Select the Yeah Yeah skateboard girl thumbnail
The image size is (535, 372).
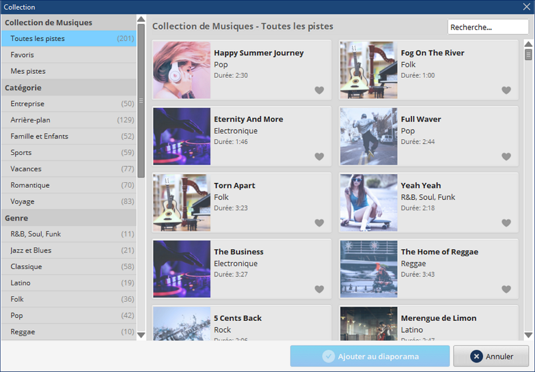[369, 203]
